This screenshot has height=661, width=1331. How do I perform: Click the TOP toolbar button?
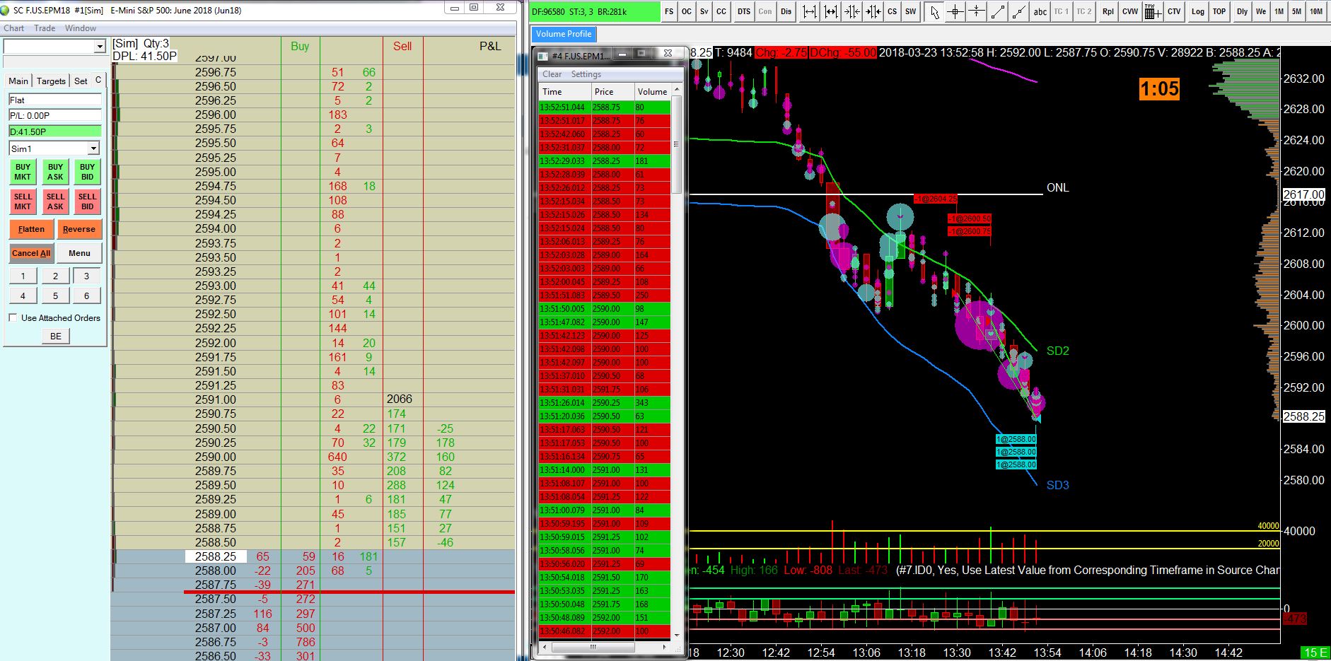[x=1219, y=11]
